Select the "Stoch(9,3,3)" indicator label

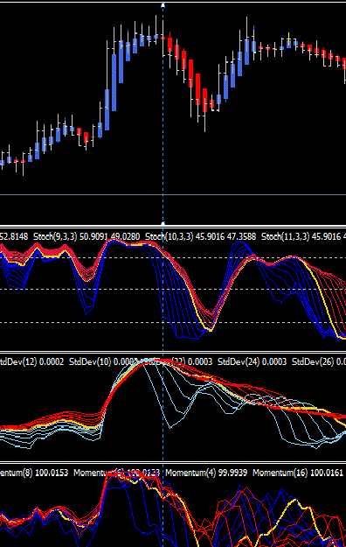[55, 236]
